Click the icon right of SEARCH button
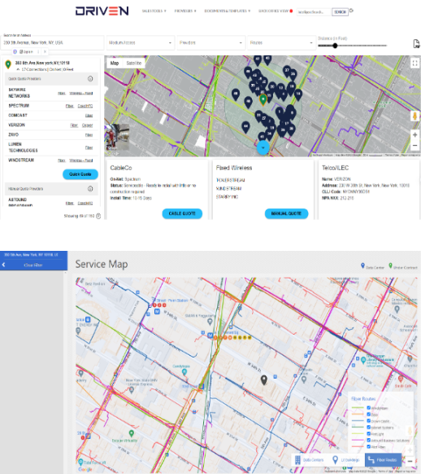The width and height of the screenshot is (421, 474). [x=351, y=11]
